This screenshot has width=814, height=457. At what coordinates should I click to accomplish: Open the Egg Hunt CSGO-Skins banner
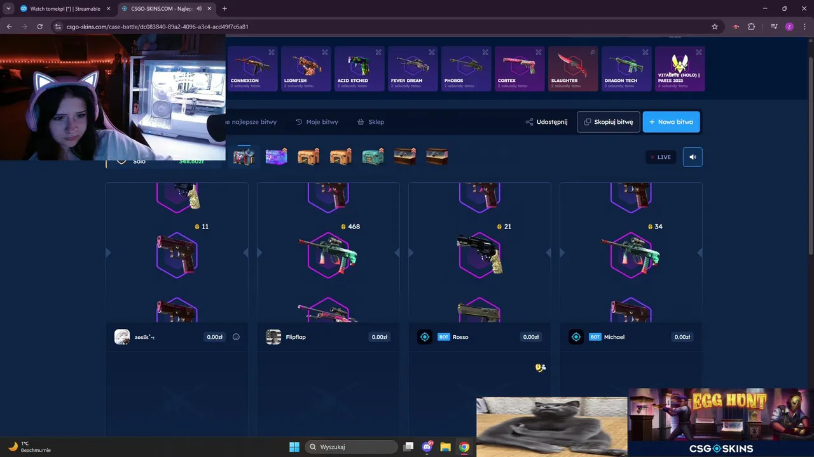tap(721, 422)
